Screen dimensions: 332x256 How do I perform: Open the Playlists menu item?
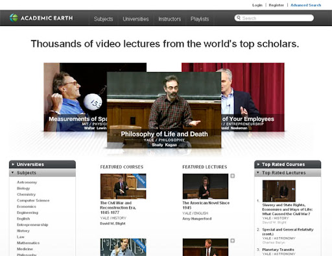pos(200,19)
